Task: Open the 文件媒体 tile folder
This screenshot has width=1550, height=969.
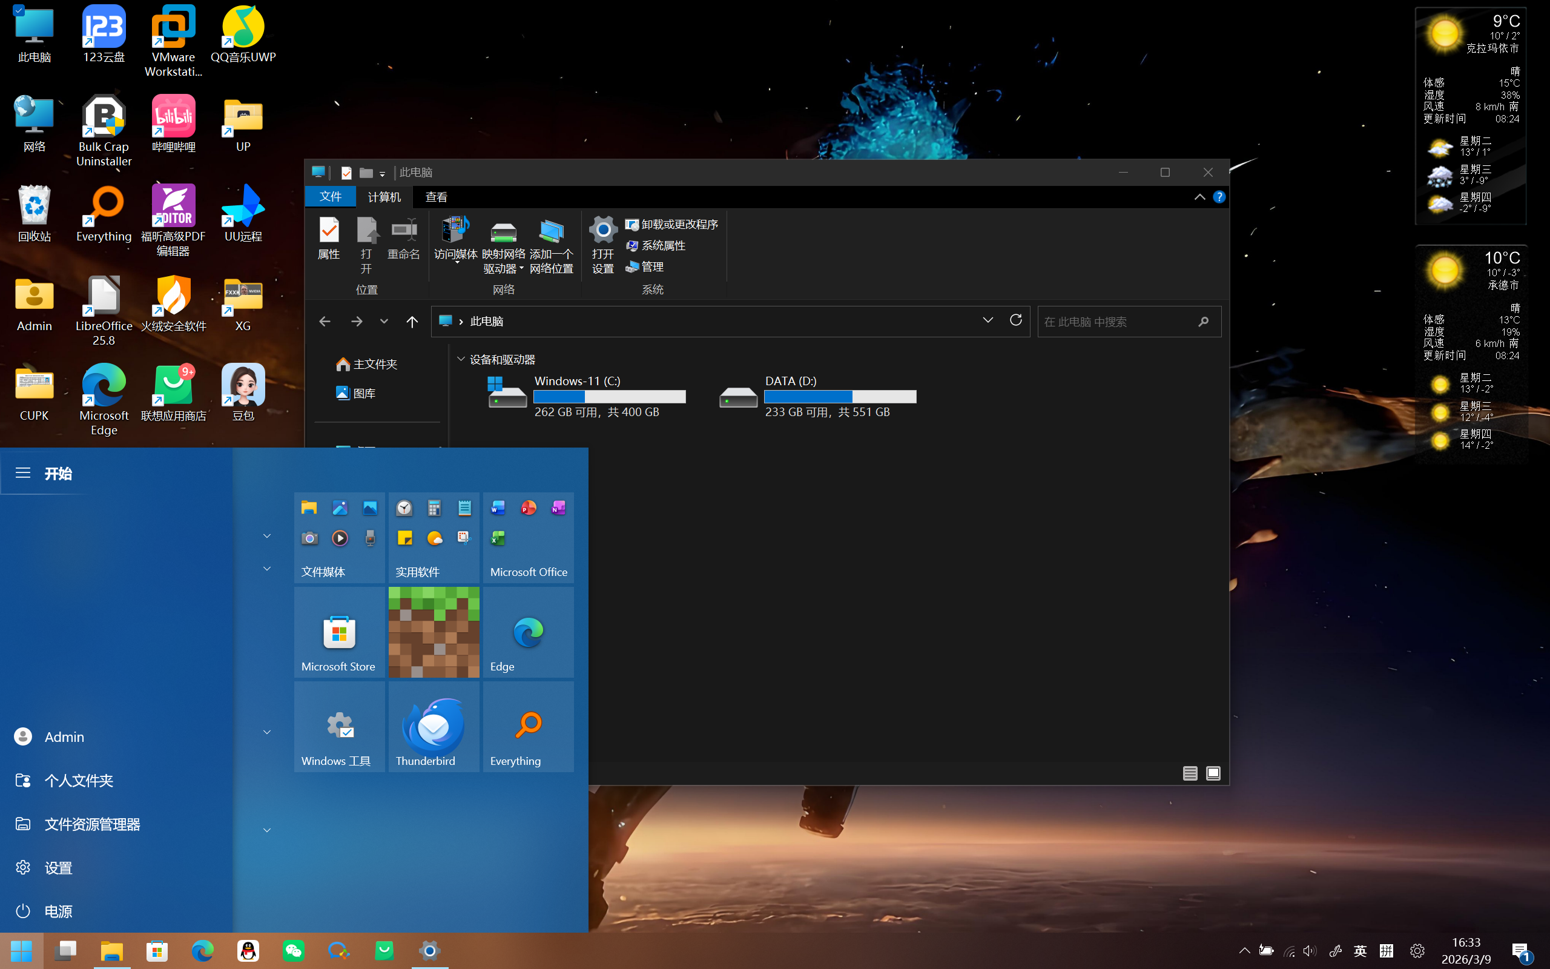Action: coord(340,537)
